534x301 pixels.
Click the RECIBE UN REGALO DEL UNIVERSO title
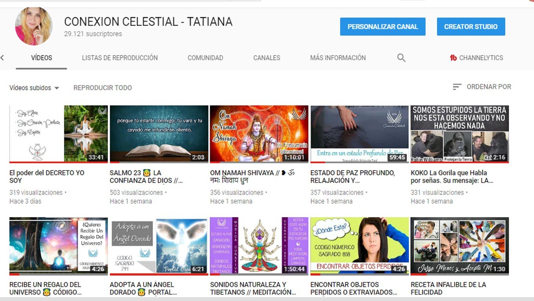tap(46, 288)
